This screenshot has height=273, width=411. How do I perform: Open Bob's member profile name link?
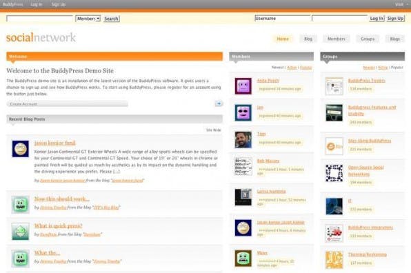click(268, 161)
